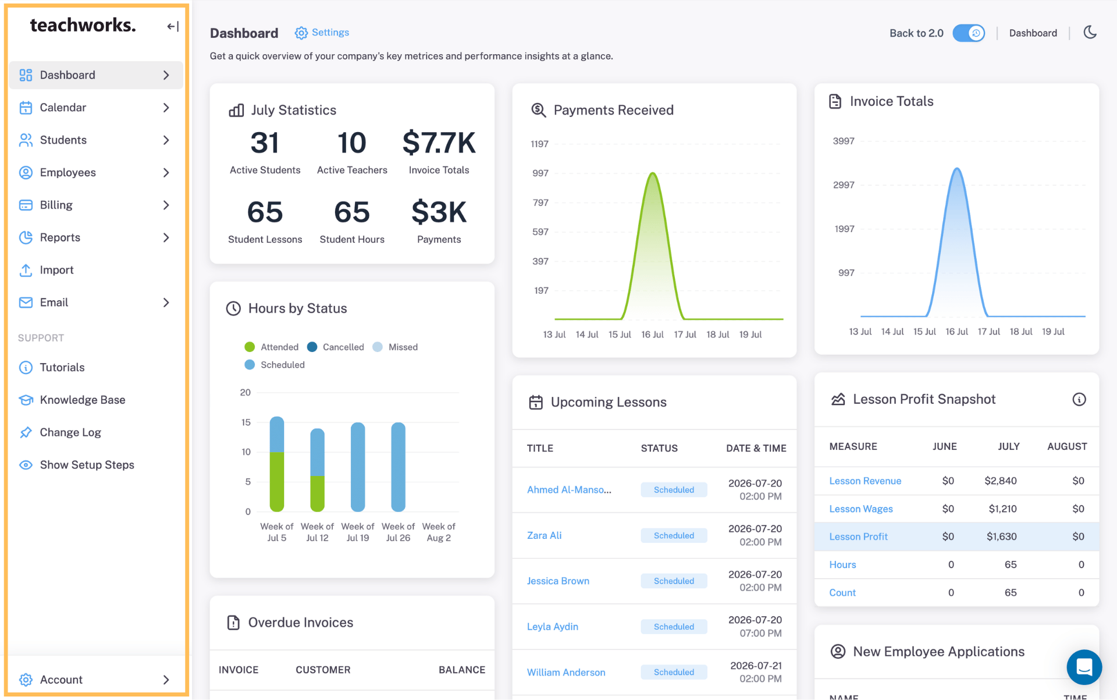Open the chat support bubble
The width and height of the screenshot is (1117, 700).
[x=1084, y=667]
